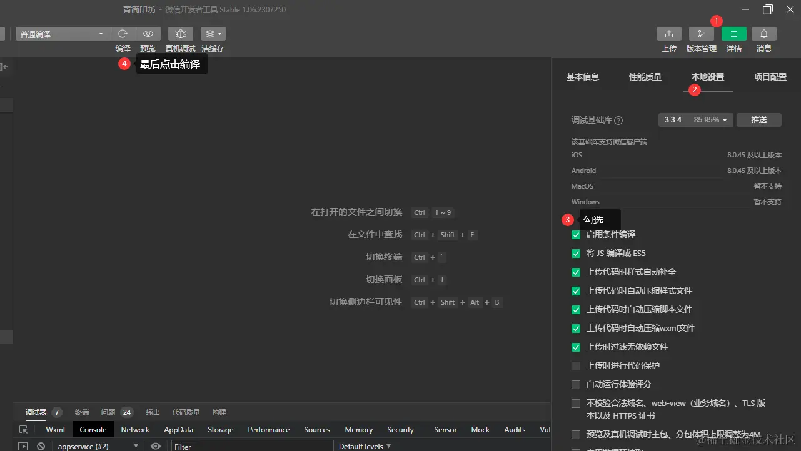The height and width of the screenshot is (451, 801).
Task: Toggle 将 JS 编译成 ES5 checkbox
Action: pyautogui.click(x=576, y=254)
